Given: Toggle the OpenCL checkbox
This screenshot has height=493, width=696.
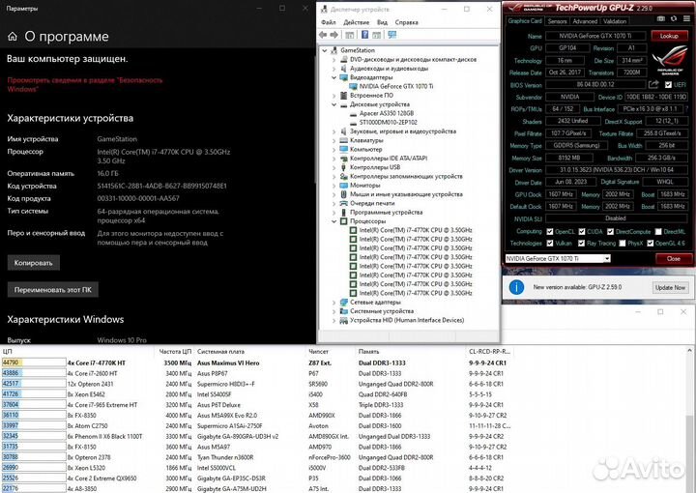Looking at the screenshot, I should (x=550, y=232).
